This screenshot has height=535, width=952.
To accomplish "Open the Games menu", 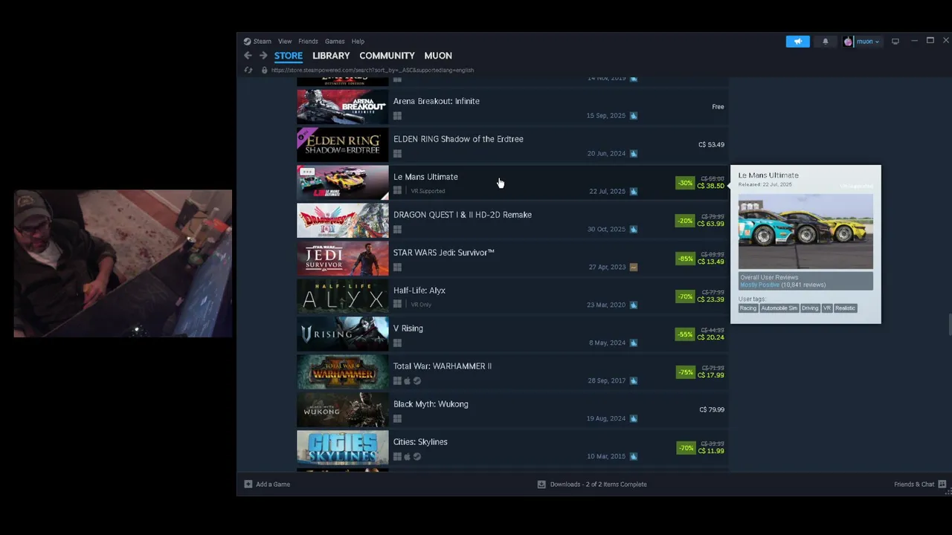I will (x=335, y=42).
